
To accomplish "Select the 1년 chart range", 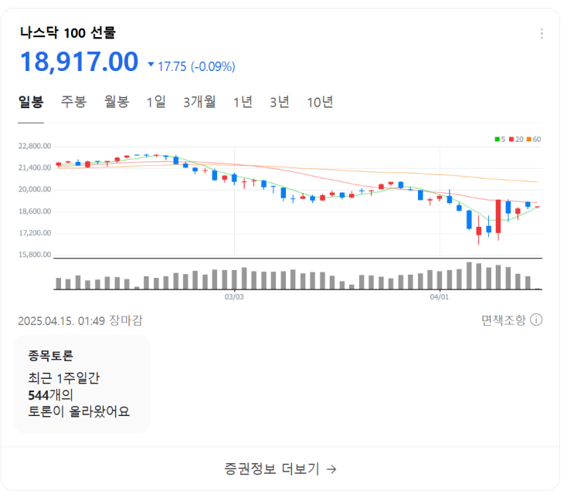I will pos(243,102).
